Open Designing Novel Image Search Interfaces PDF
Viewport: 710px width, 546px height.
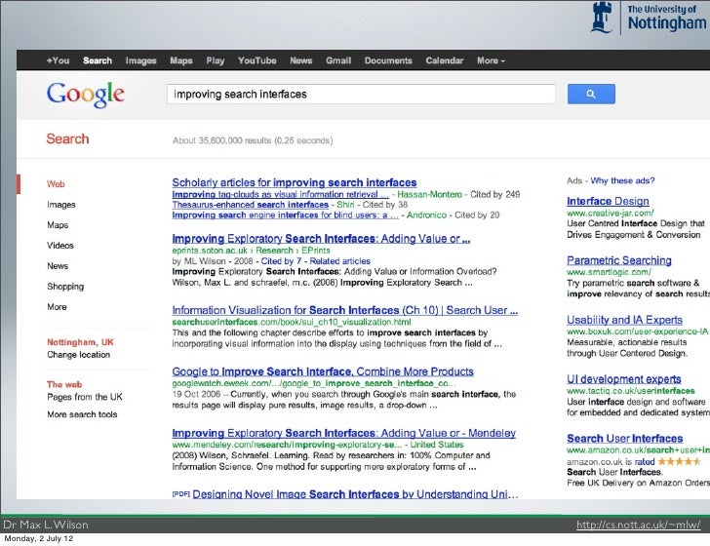click(355, 494)
